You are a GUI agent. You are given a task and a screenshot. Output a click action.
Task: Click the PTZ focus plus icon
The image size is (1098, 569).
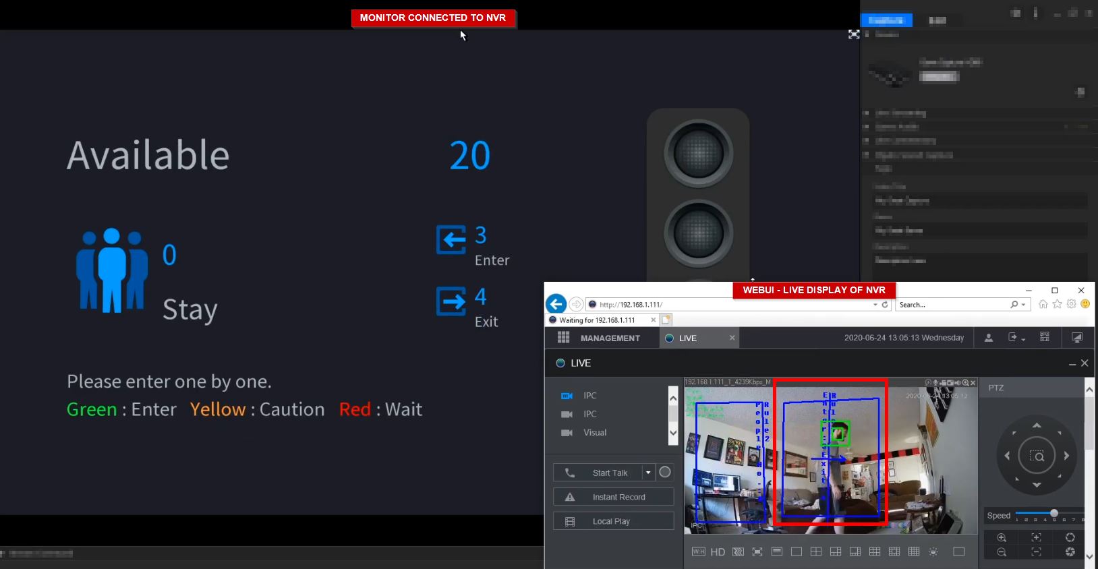(x=1036, y=537)
